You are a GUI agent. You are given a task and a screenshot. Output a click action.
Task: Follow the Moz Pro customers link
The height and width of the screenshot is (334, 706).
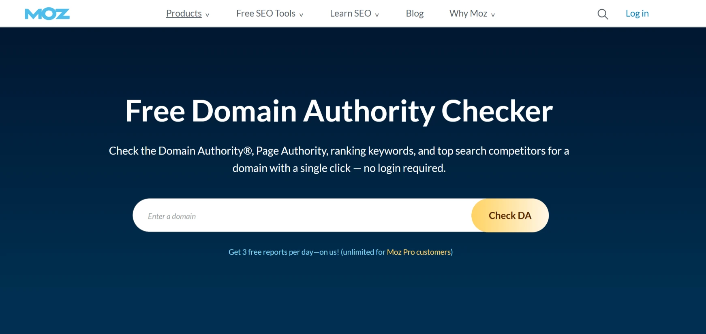tap(419, 252)
